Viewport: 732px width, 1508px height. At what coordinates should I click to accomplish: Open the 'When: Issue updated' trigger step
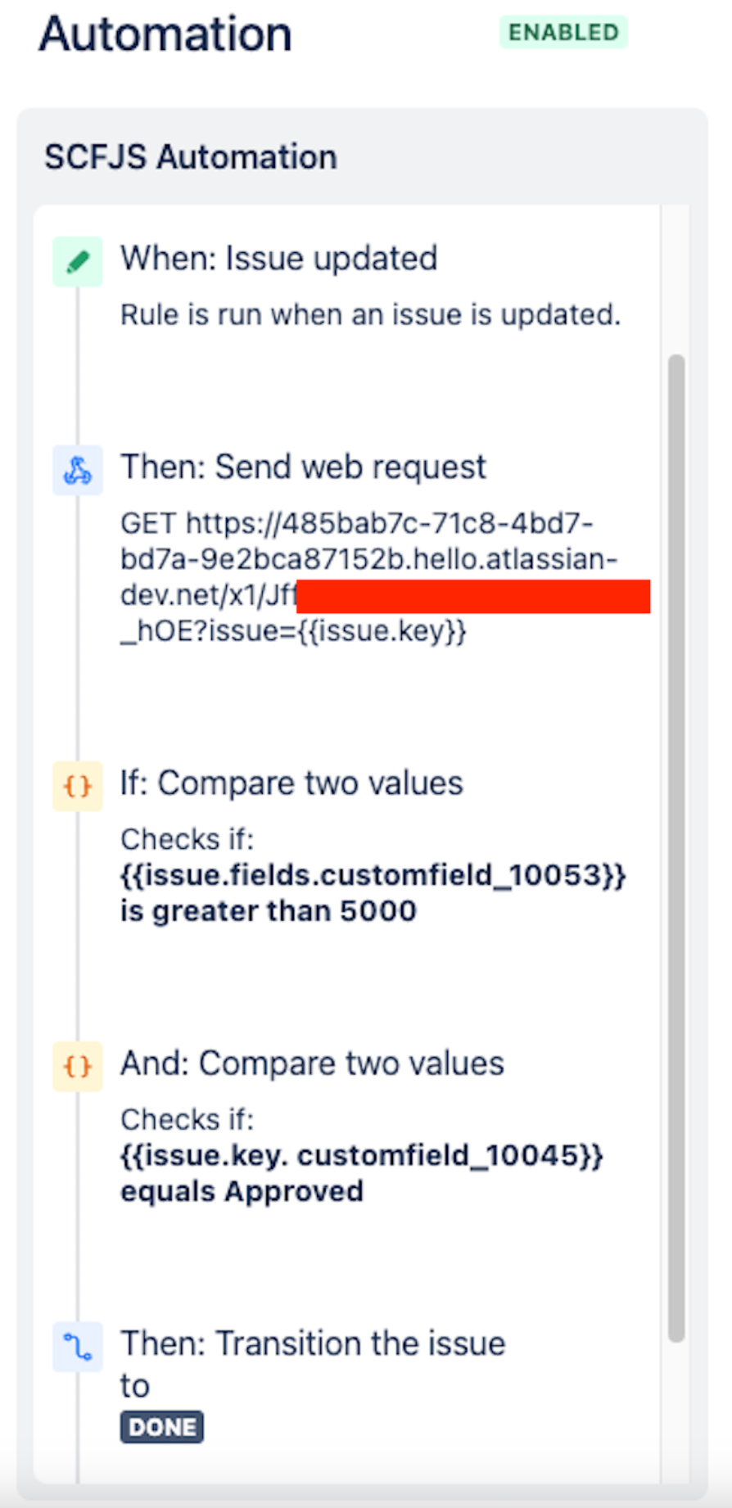click(278, 259)
